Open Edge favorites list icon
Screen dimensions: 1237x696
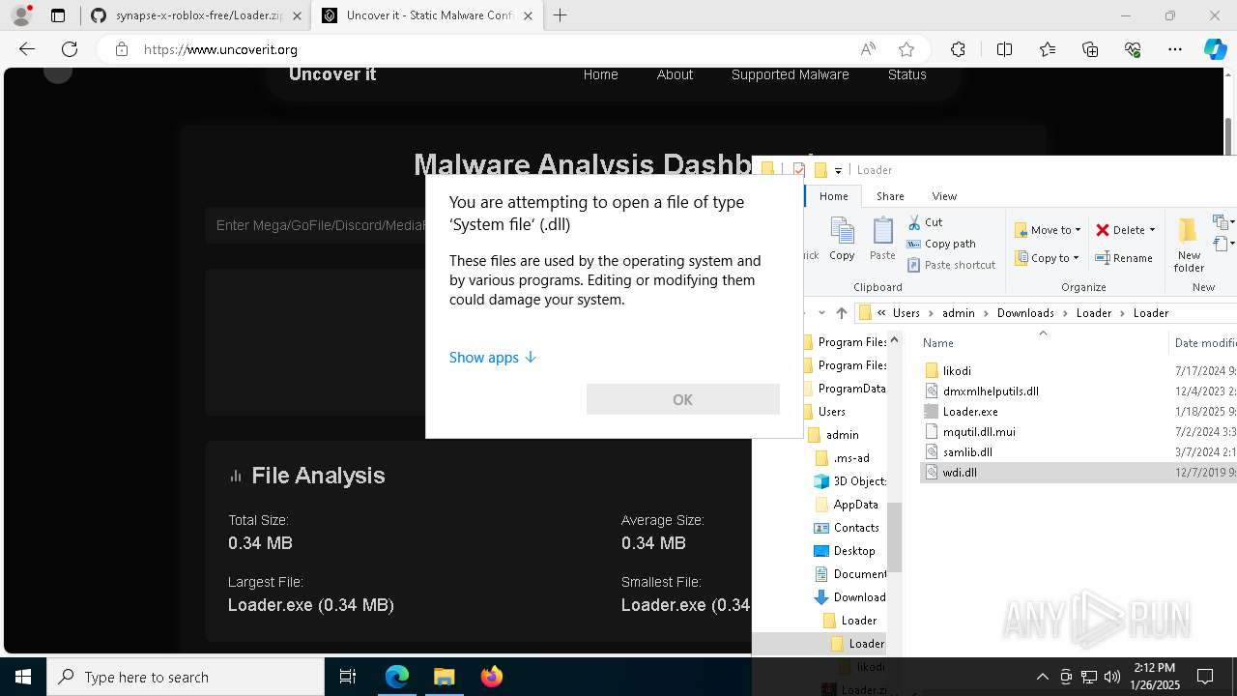[x=1048, y=49]
